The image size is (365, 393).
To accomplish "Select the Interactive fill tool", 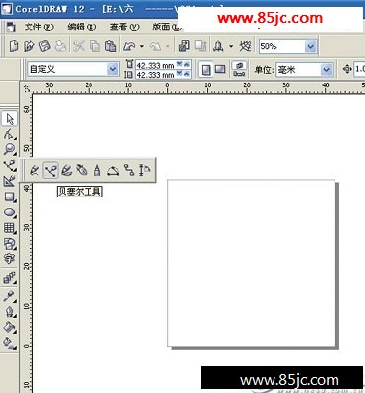I will click(10, 343).
